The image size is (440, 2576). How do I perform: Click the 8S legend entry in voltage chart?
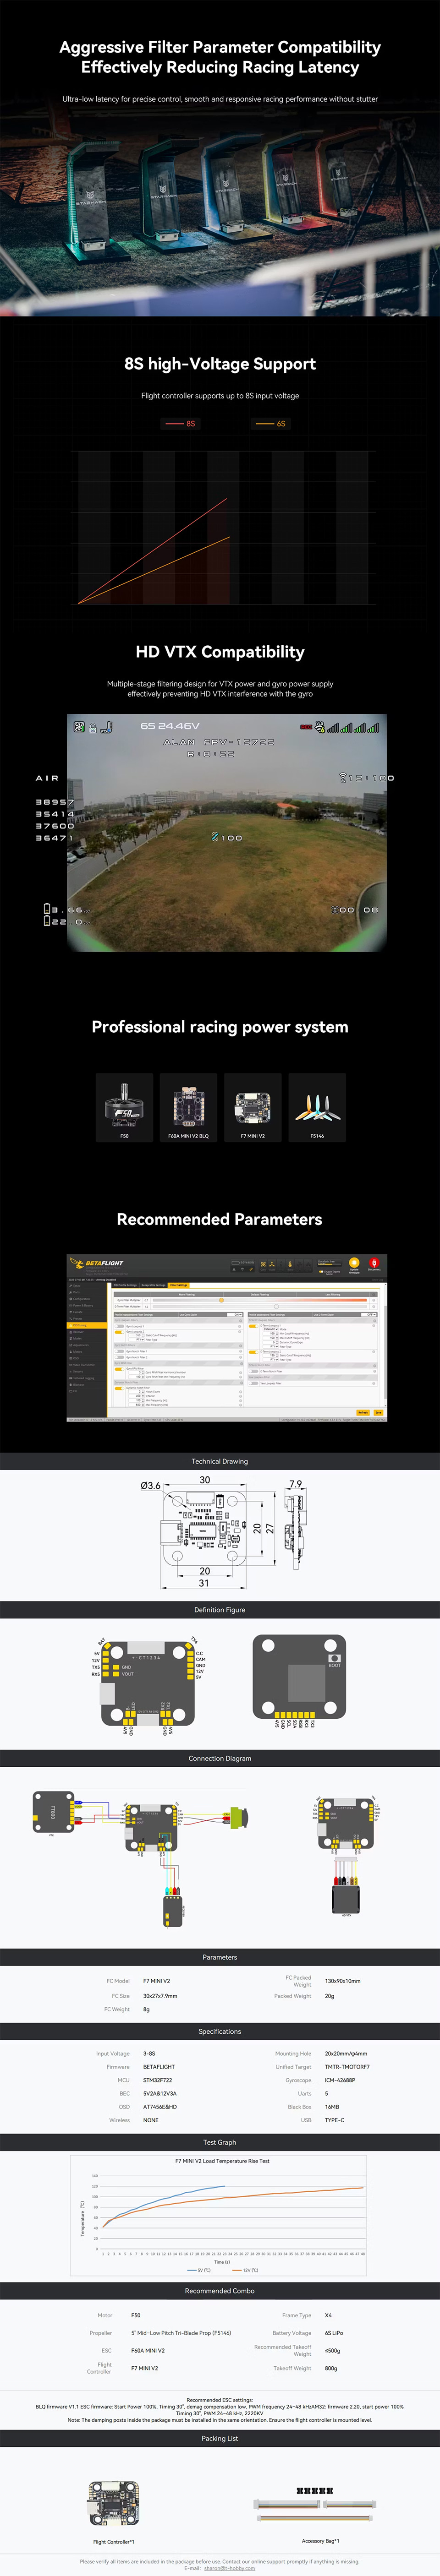pyautogui.click(x=181, y=424)
